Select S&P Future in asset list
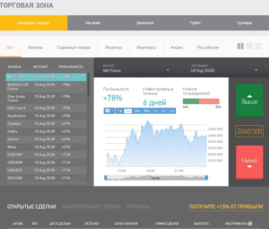 (46, 77)
